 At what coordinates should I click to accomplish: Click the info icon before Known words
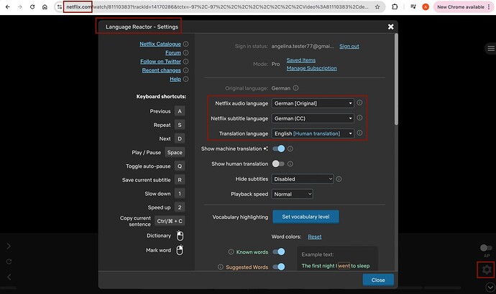pos(231,252)
